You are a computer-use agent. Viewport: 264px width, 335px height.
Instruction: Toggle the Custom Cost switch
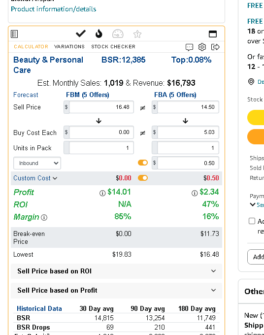pos(143,178)
